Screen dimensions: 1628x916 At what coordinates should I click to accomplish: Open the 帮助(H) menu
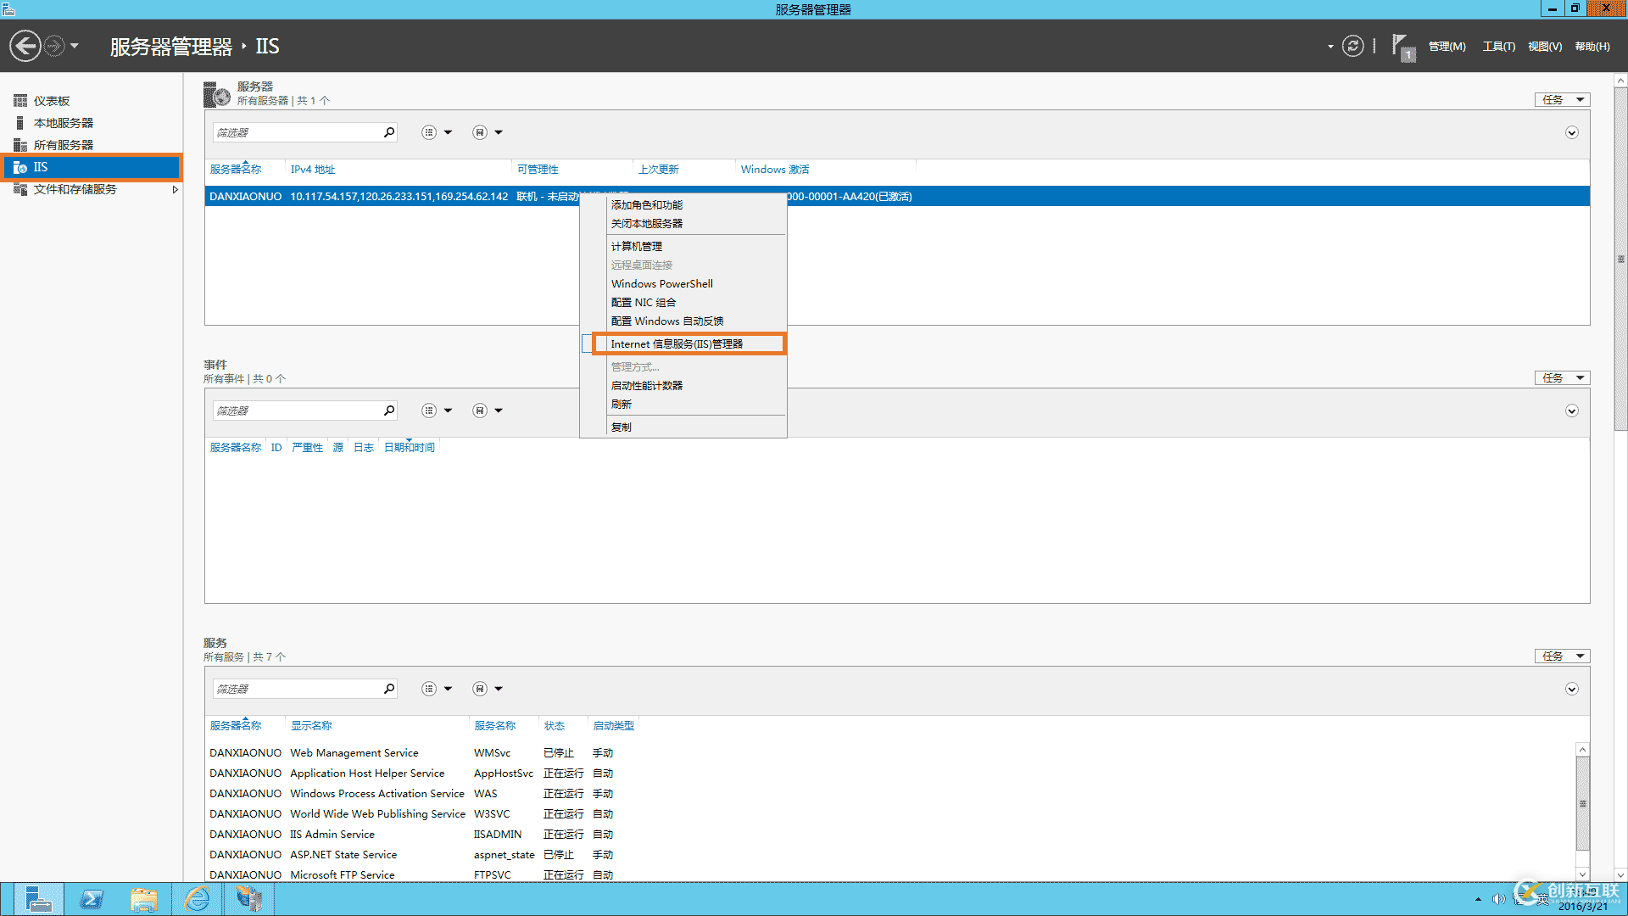point(1592,47)
